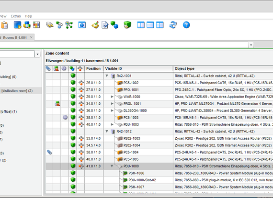Click the refresh arrows toolbar icon
Viewport: 273px width, 198px height.
click(173, 25)
